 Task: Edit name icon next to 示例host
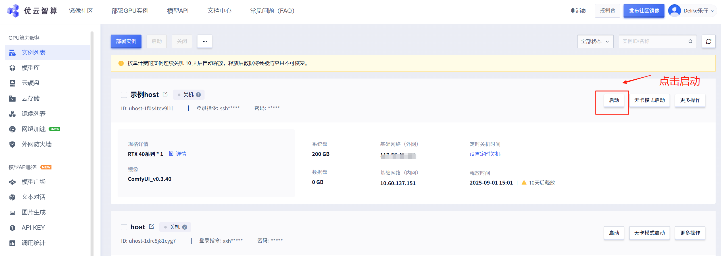point(165,94)
